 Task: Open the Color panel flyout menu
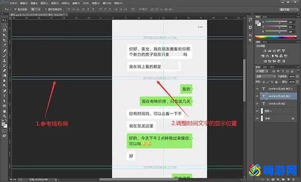click(x=298, y=17)
